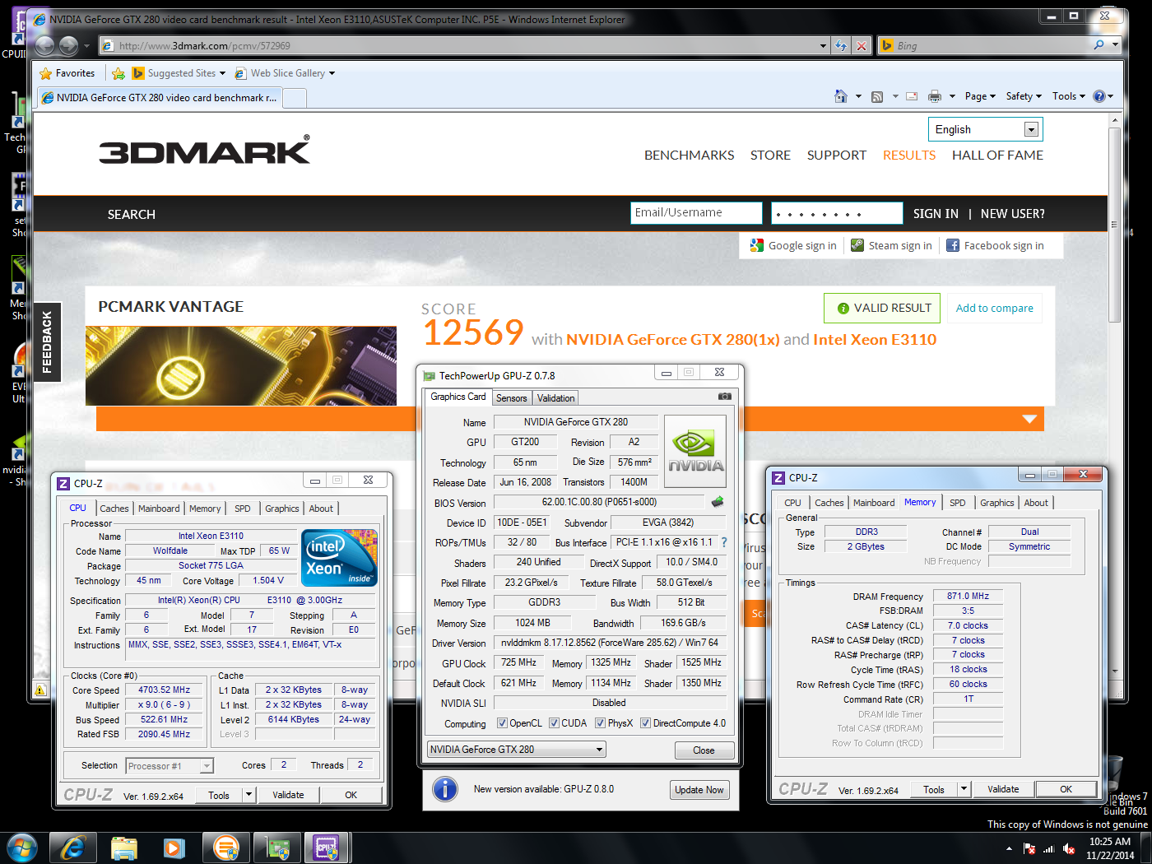Image resolution: width=1152 pixels, height=864 pixels.
Task: Open the IE Page menu dropdown
Action: pyautogui.click(x=980, y=96)
